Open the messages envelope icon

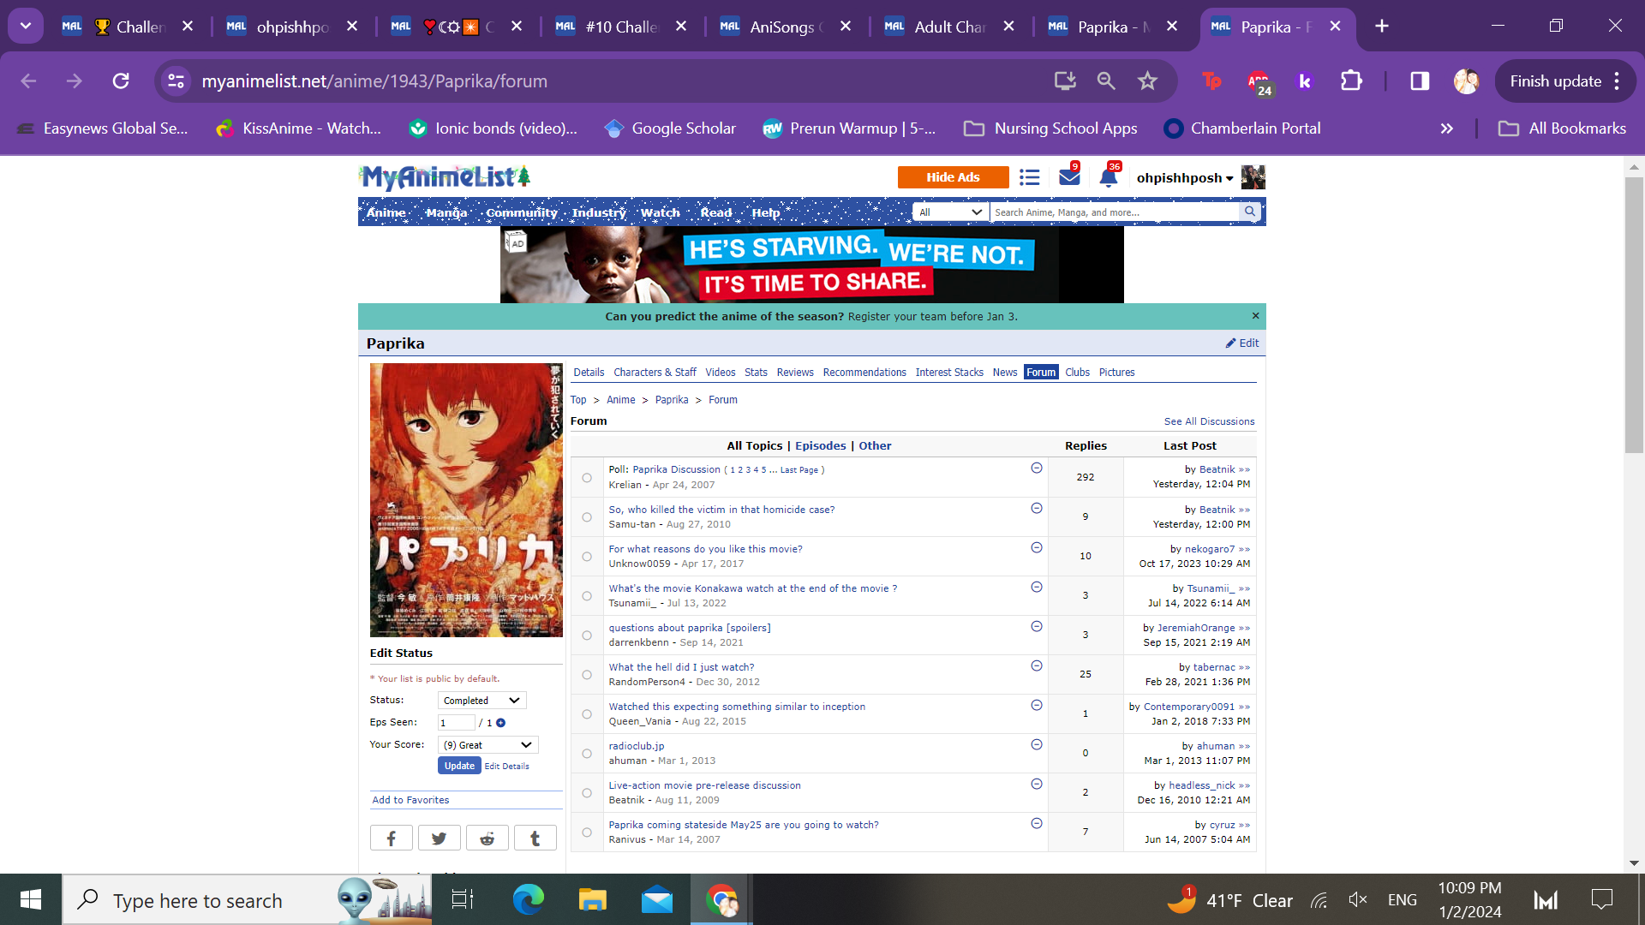point(1069,176)
